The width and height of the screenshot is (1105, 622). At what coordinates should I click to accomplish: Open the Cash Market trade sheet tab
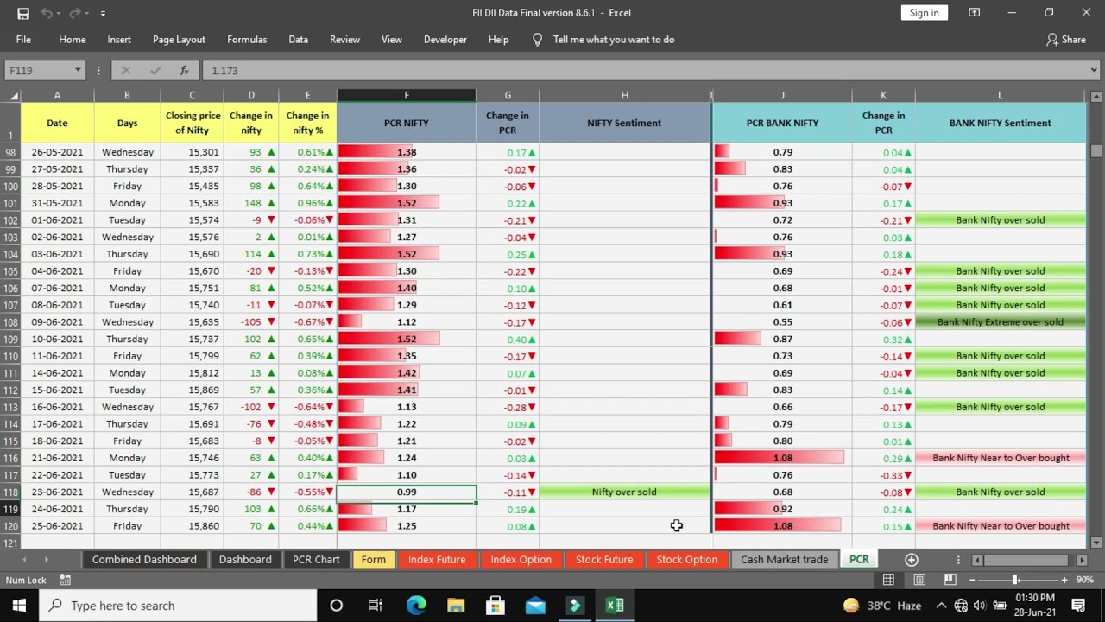pyautogui.click(x=784, y=560)
